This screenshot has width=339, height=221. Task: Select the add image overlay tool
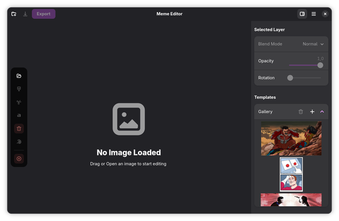tap(19, 89)
